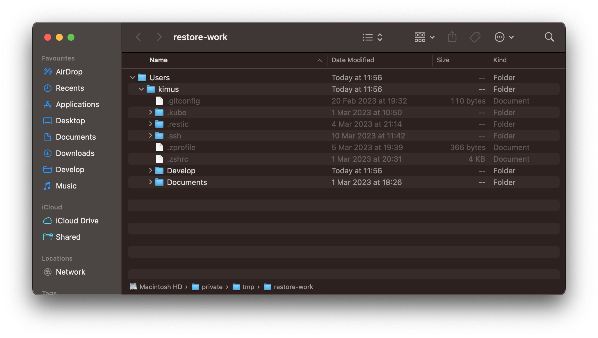The width and height of the screenshot is (598, 338).
Task: Select the Develop folder icon in file list
Action: 159,170
